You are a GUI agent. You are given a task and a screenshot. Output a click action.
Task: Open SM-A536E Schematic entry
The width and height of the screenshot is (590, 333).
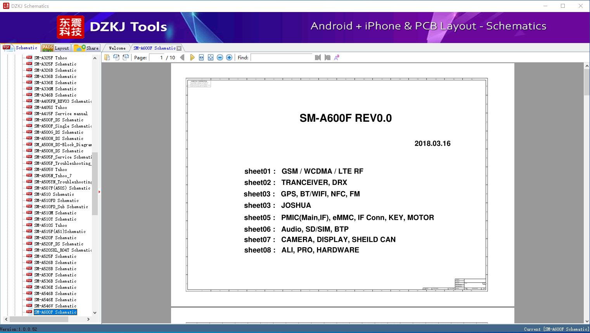55,287
